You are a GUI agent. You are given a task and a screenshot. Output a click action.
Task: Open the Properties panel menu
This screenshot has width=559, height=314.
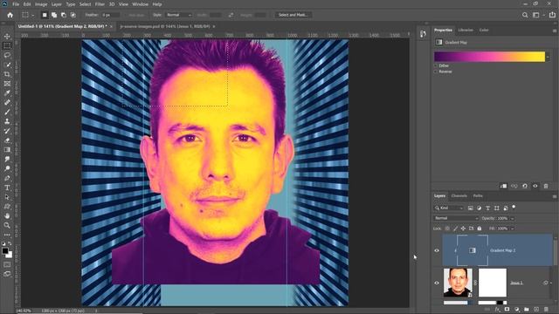[555, 31]
